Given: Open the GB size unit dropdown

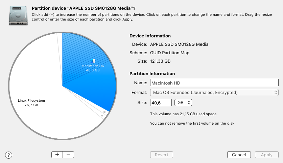Looking at the screenshot, I should (x=183, y=102).
